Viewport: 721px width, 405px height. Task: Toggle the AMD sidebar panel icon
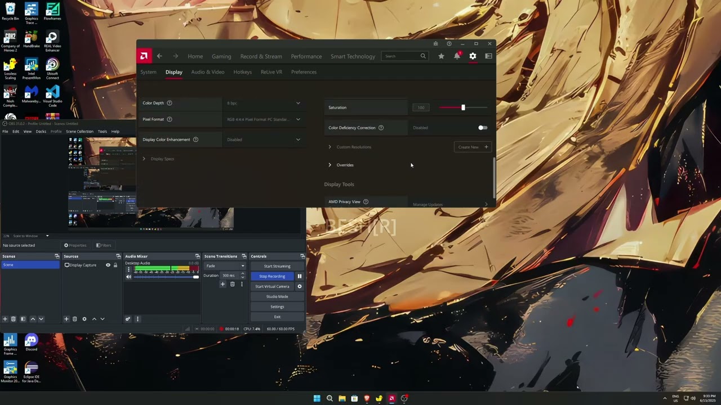tap(488, 56)
